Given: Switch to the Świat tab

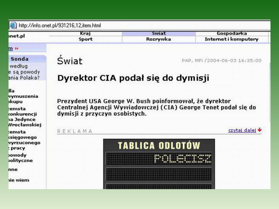Looking at the screenshot, I should point(159,34).
